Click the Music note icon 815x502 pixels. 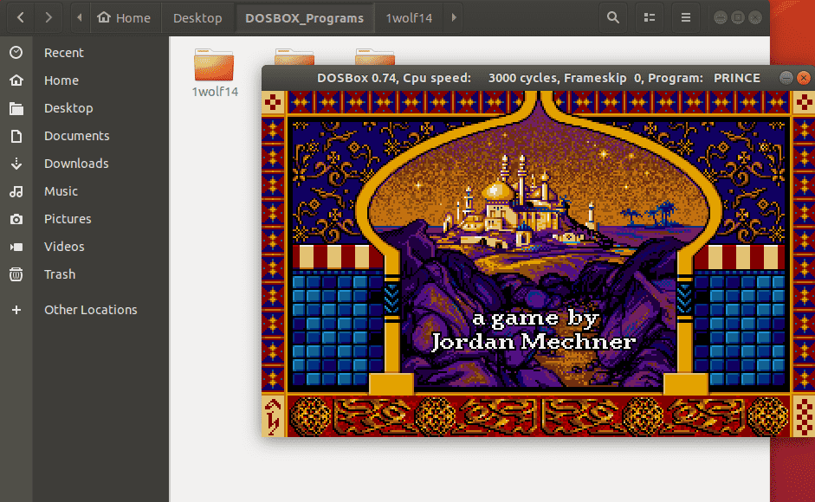16,191
